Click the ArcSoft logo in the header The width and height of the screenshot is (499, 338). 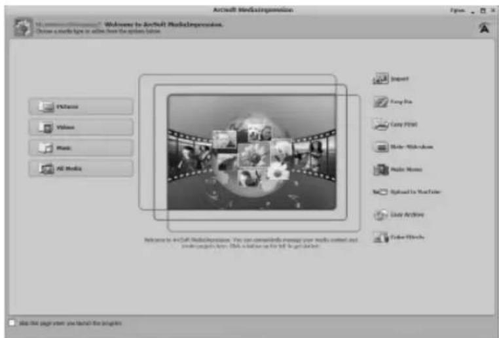pyautogui.click(x=485, y=27)
